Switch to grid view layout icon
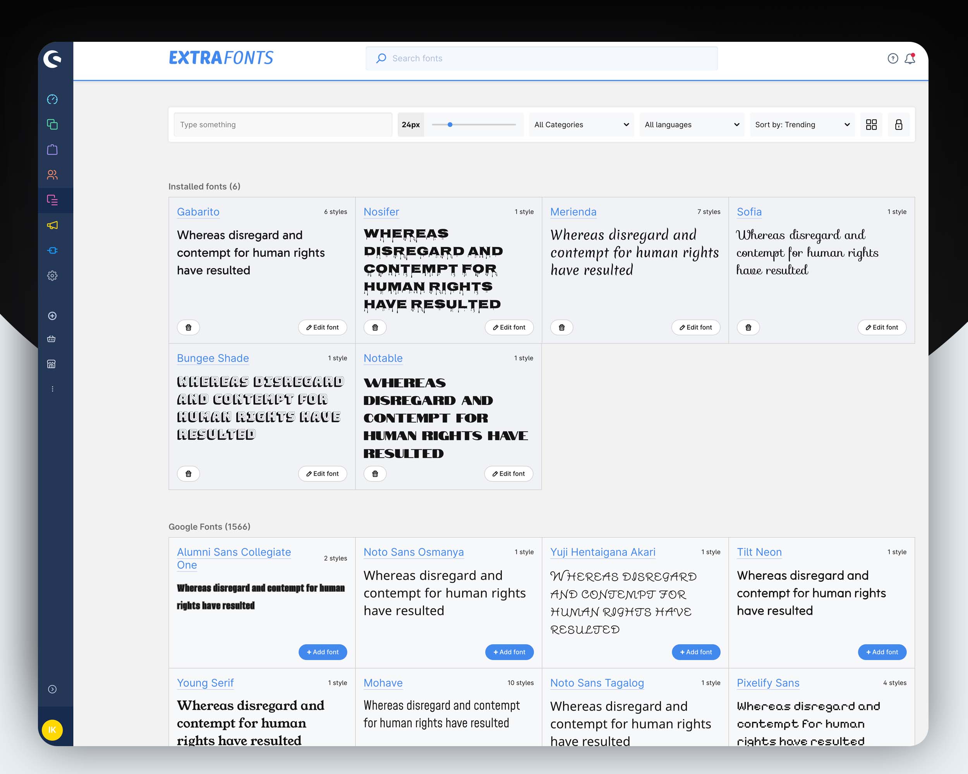 (x=871, y=124)
